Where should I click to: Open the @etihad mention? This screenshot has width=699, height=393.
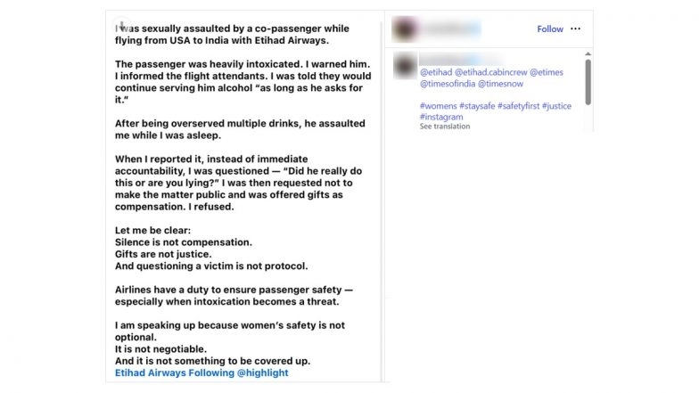(436, 73)
